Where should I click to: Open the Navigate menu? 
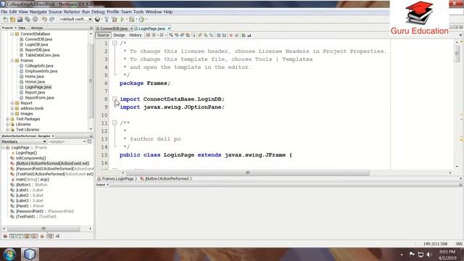coord(38,12)
